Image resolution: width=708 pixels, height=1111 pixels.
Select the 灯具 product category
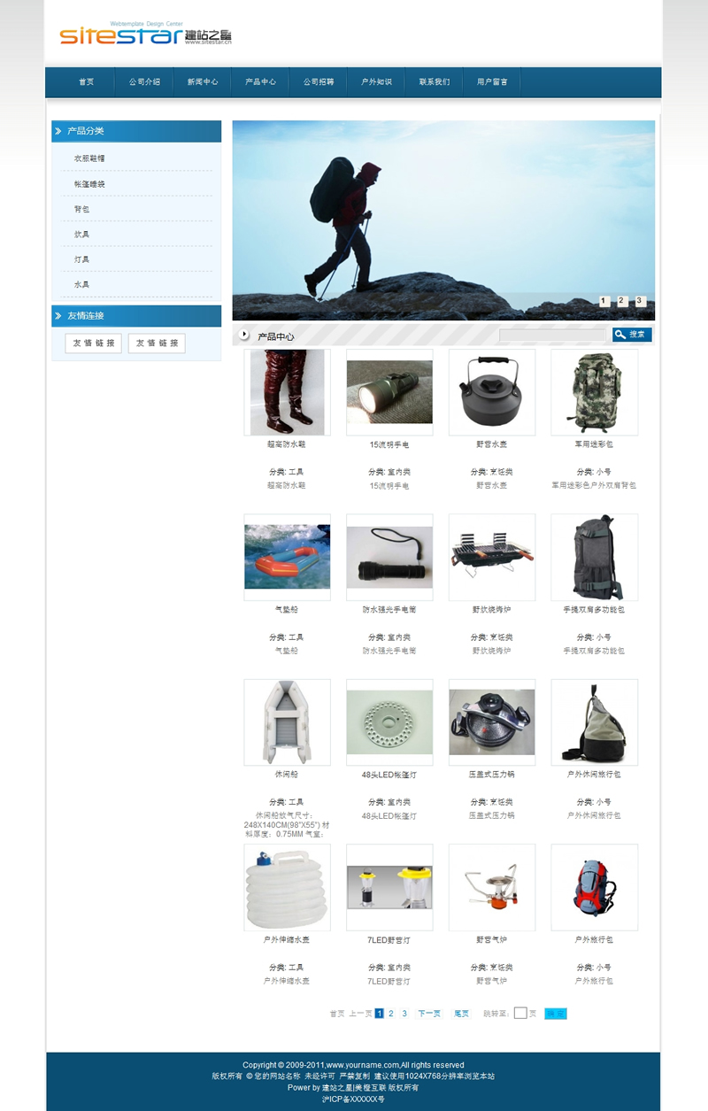coord(81,259)
